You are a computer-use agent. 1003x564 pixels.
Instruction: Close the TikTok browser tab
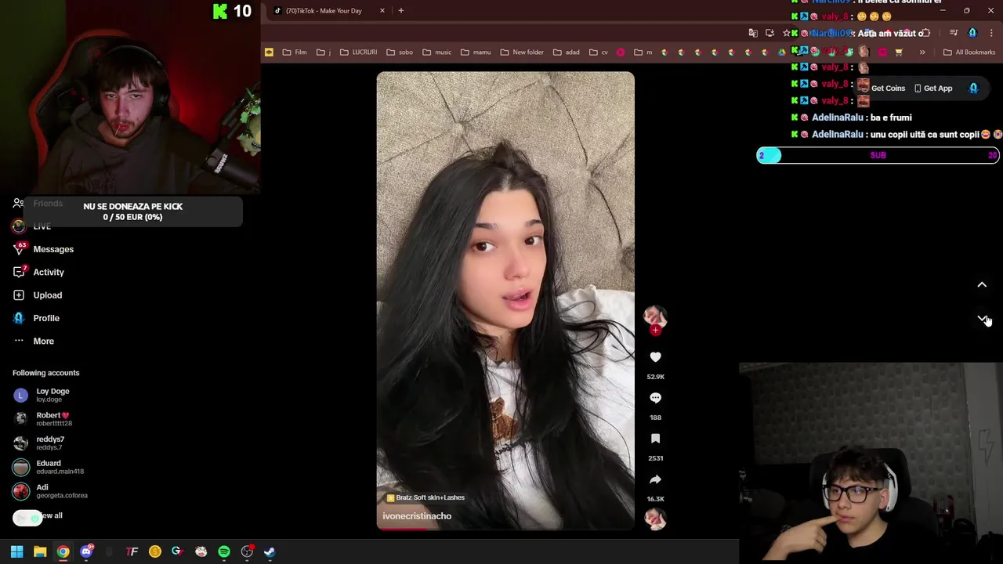tap(382, 11)
